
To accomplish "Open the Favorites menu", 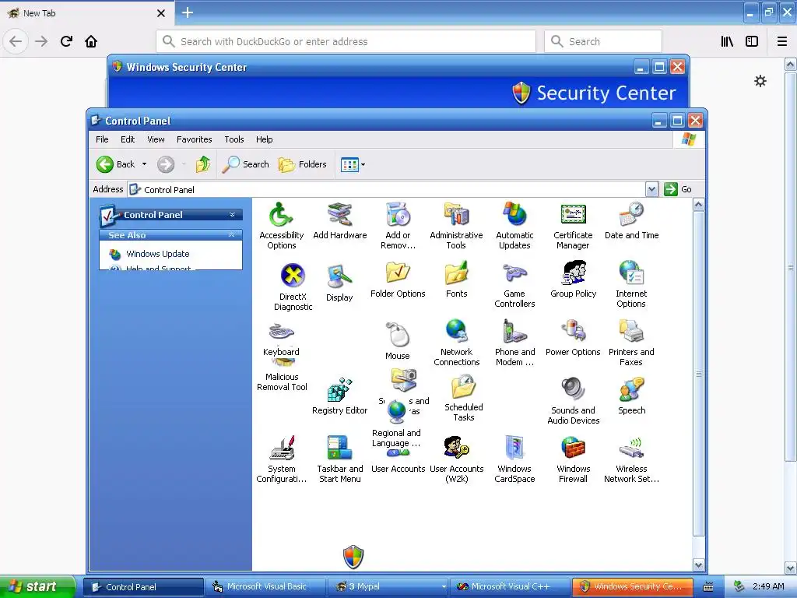I will pos(194,139).
